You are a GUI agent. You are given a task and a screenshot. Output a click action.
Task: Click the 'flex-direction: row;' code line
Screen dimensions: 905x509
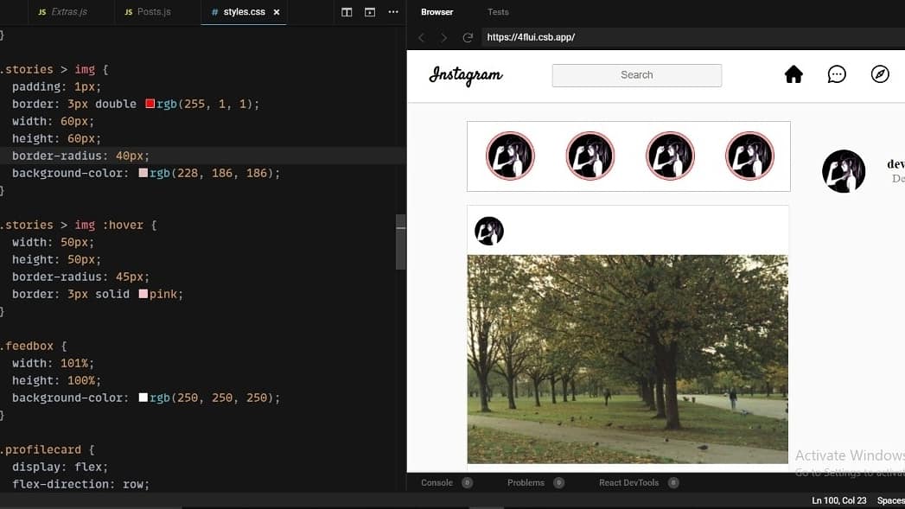pos(80,484)
